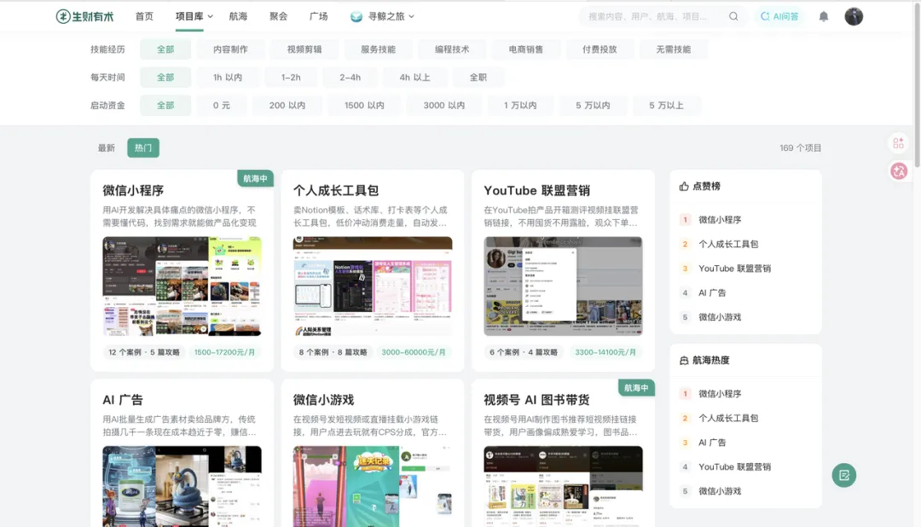The height and width of the screenshot is (527, 921).
Task: Filter by 内容制作 skill
Action: [x=230, y=49]
